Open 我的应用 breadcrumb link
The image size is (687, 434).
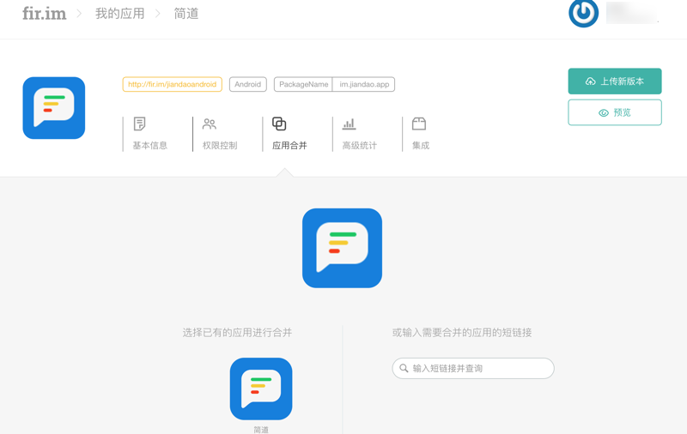[119, 14]
